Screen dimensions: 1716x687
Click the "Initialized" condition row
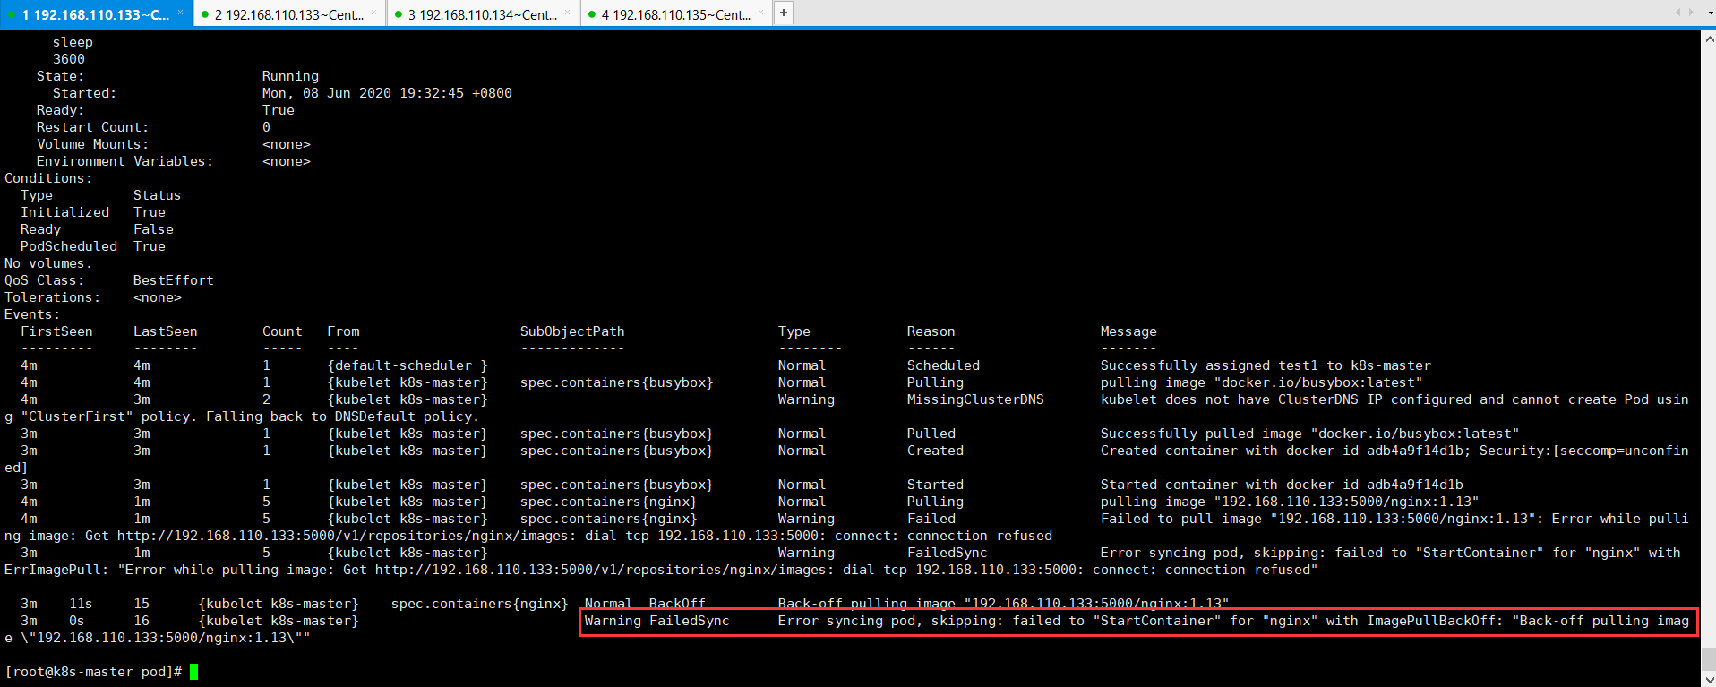(x=93, y=212)
